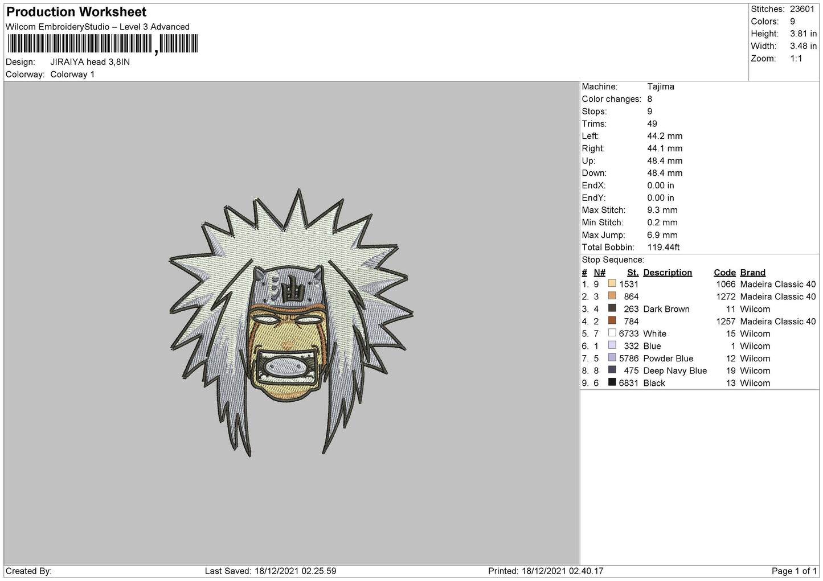Viewport: 823px width, 581px height.
Task: Click the Width value 3.48 in
Action: coord(803,46)
